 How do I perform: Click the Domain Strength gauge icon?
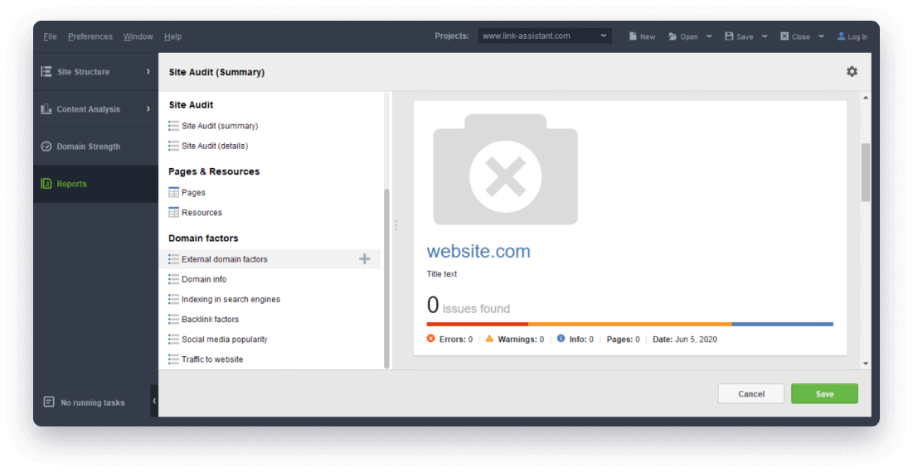click(46, 146)
